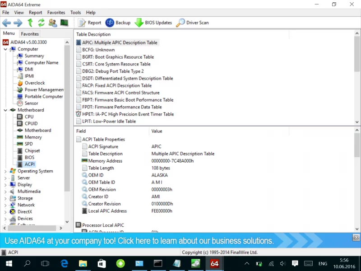Select IPMI in the tree
The image size is (361, 271).
pyautogui.click(x=29, y=76)
